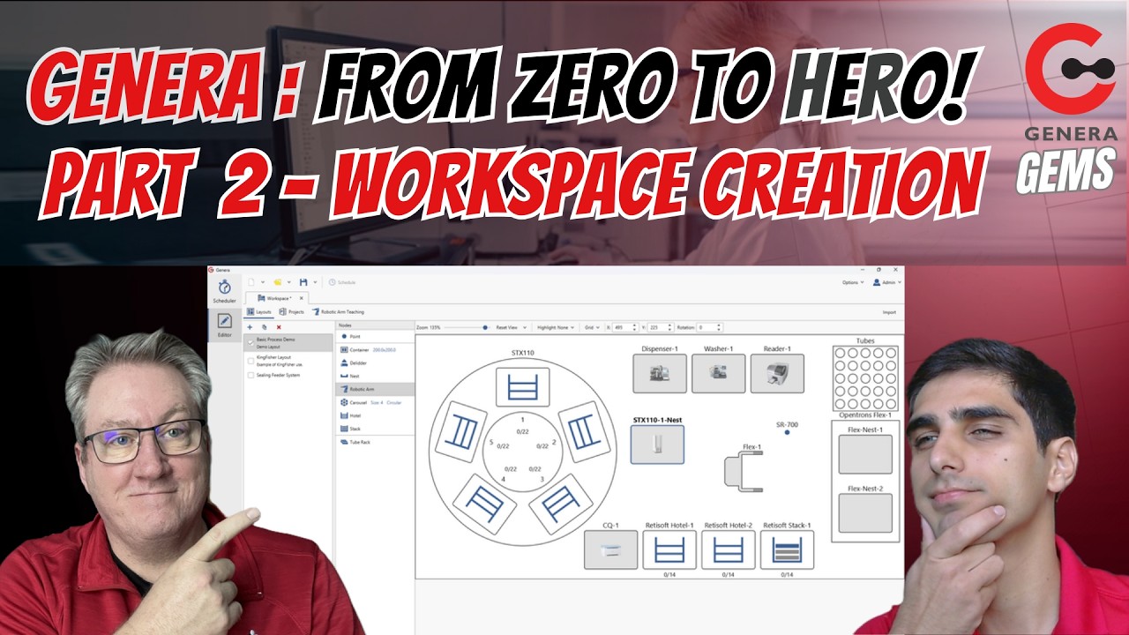The width and height of the screenshot is (1129, 635).
Task: Open the Highlight None dropdown
Action: 554,327
